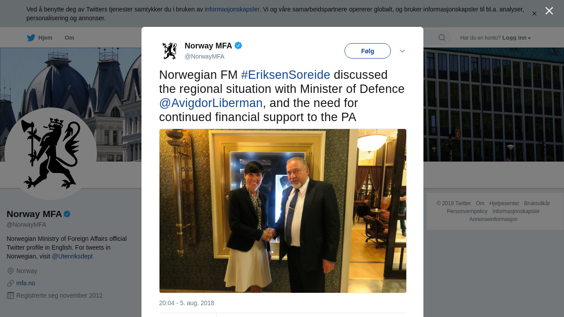Screen dimensions: 564x317
Task: Open the Logg inn dropdown
Action: click(516, 38)
